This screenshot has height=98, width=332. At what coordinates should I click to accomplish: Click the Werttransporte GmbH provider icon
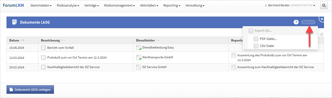tap(139, 58)
